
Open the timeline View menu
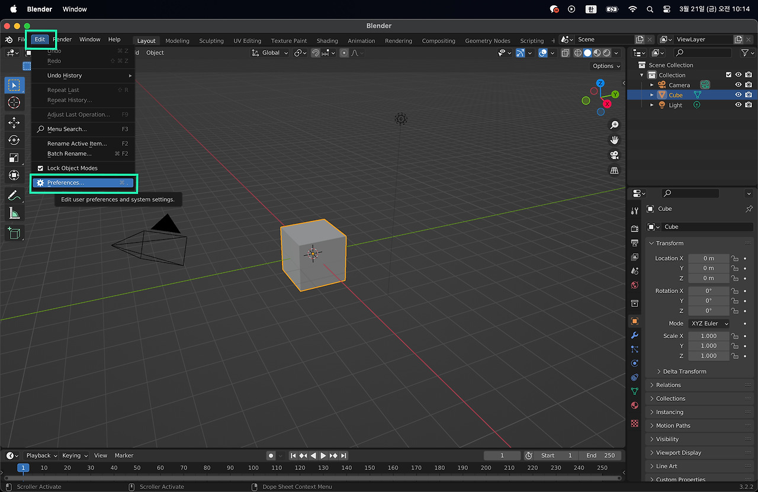click(x=101, y=455)
